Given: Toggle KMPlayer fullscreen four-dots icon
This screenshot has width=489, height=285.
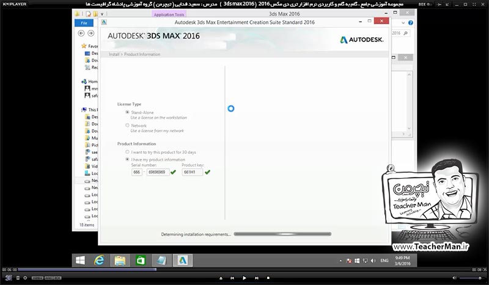Looking at the screenshot, I should (x=474, y=4).
